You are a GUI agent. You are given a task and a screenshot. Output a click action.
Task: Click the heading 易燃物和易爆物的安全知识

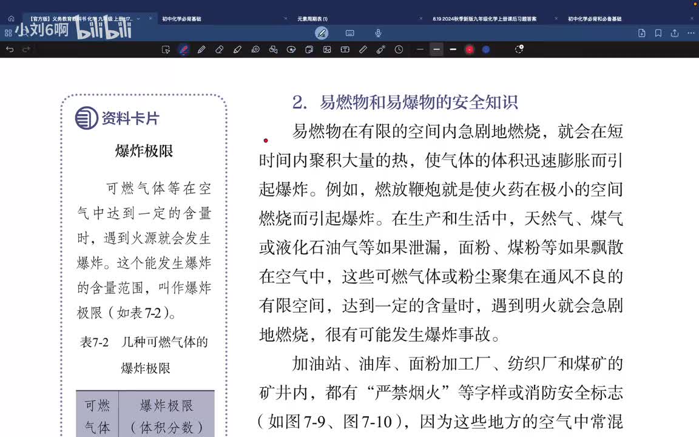point(419,102)
